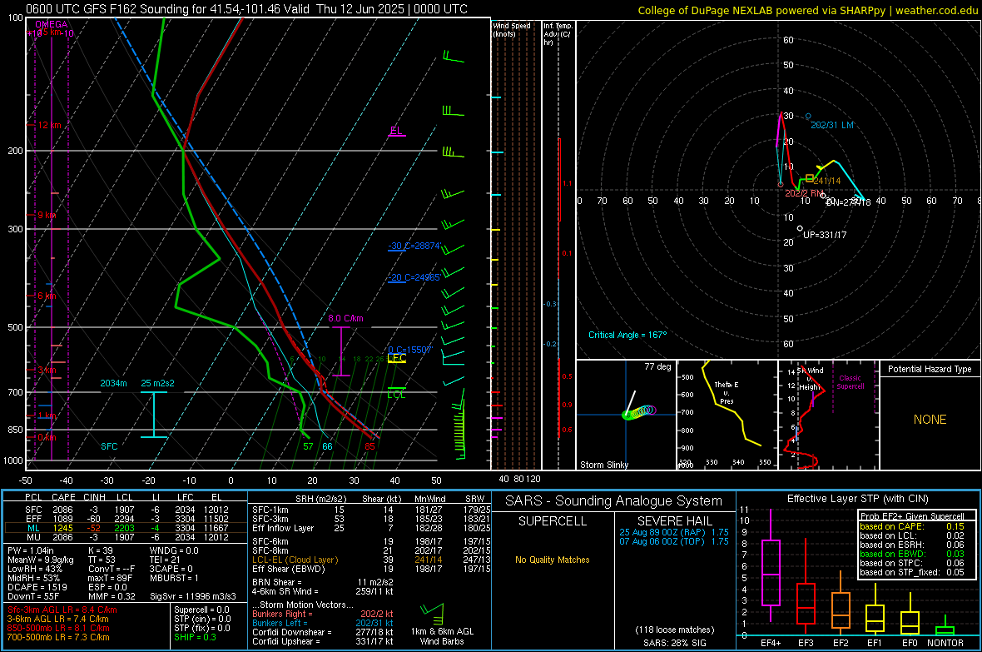Click the UP=331/17 Corfidi vector label
Screen dimensions: 982x652
(x=825, y=235)
